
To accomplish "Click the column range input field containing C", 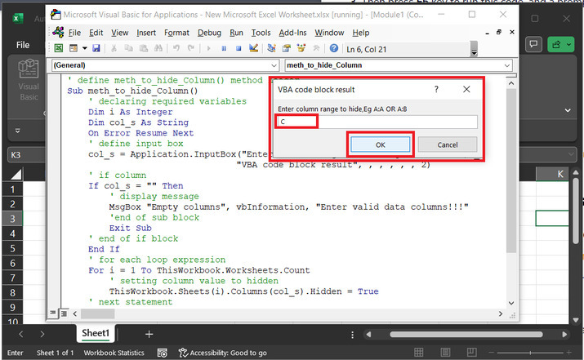I will point(377,122).
